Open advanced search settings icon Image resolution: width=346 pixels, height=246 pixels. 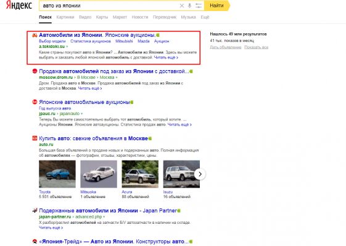[199, 6]
